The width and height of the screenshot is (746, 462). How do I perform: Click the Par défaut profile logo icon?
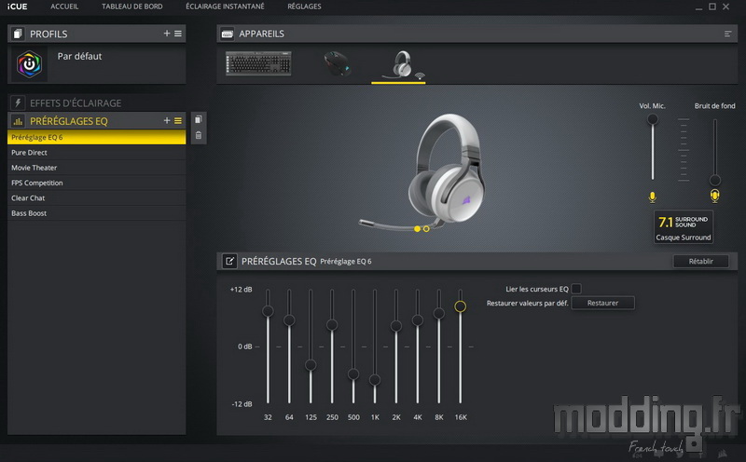[30, 64]
